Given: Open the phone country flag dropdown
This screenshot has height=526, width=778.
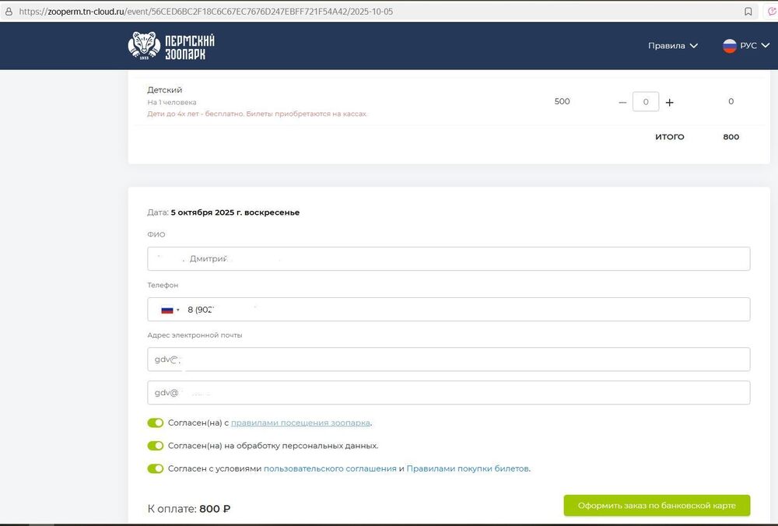Looking at the screenshot, I should tap(170, 310).
